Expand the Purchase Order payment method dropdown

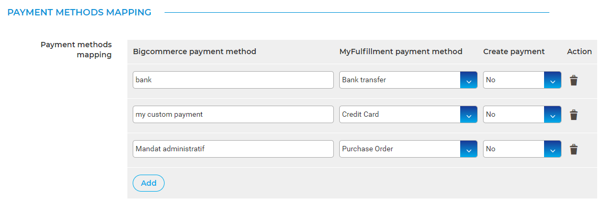click(x=408, y=149)
